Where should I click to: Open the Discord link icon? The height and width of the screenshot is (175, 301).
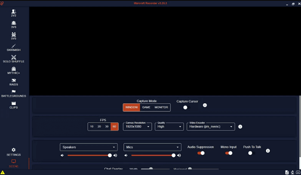[x=298, y=172]
